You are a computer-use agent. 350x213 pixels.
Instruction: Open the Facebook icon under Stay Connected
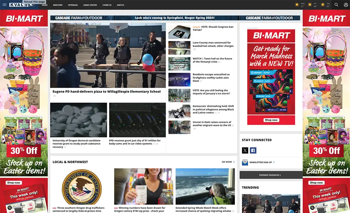pos(253,150)
